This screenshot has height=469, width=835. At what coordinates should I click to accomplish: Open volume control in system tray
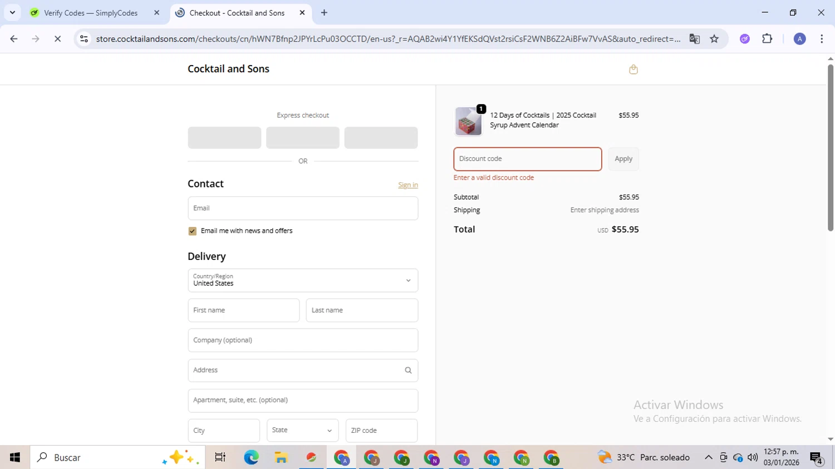pyautogui.click(x=753, y=457)
